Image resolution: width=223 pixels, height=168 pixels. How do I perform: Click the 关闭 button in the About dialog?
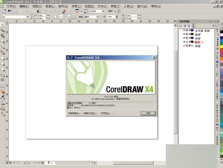(x=148, y=113)
